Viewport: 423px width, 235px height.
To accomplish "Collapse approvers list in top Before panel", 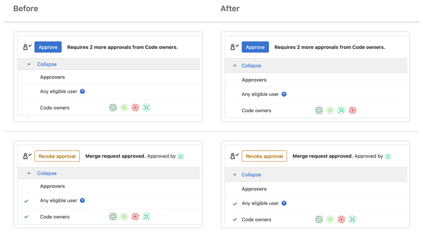I will click(x=47, y=64).
